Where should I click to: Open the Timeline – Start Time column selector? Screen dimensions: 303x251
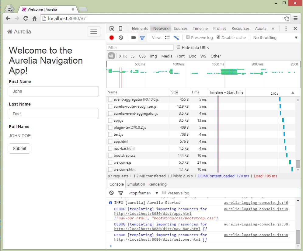[226, 92]
